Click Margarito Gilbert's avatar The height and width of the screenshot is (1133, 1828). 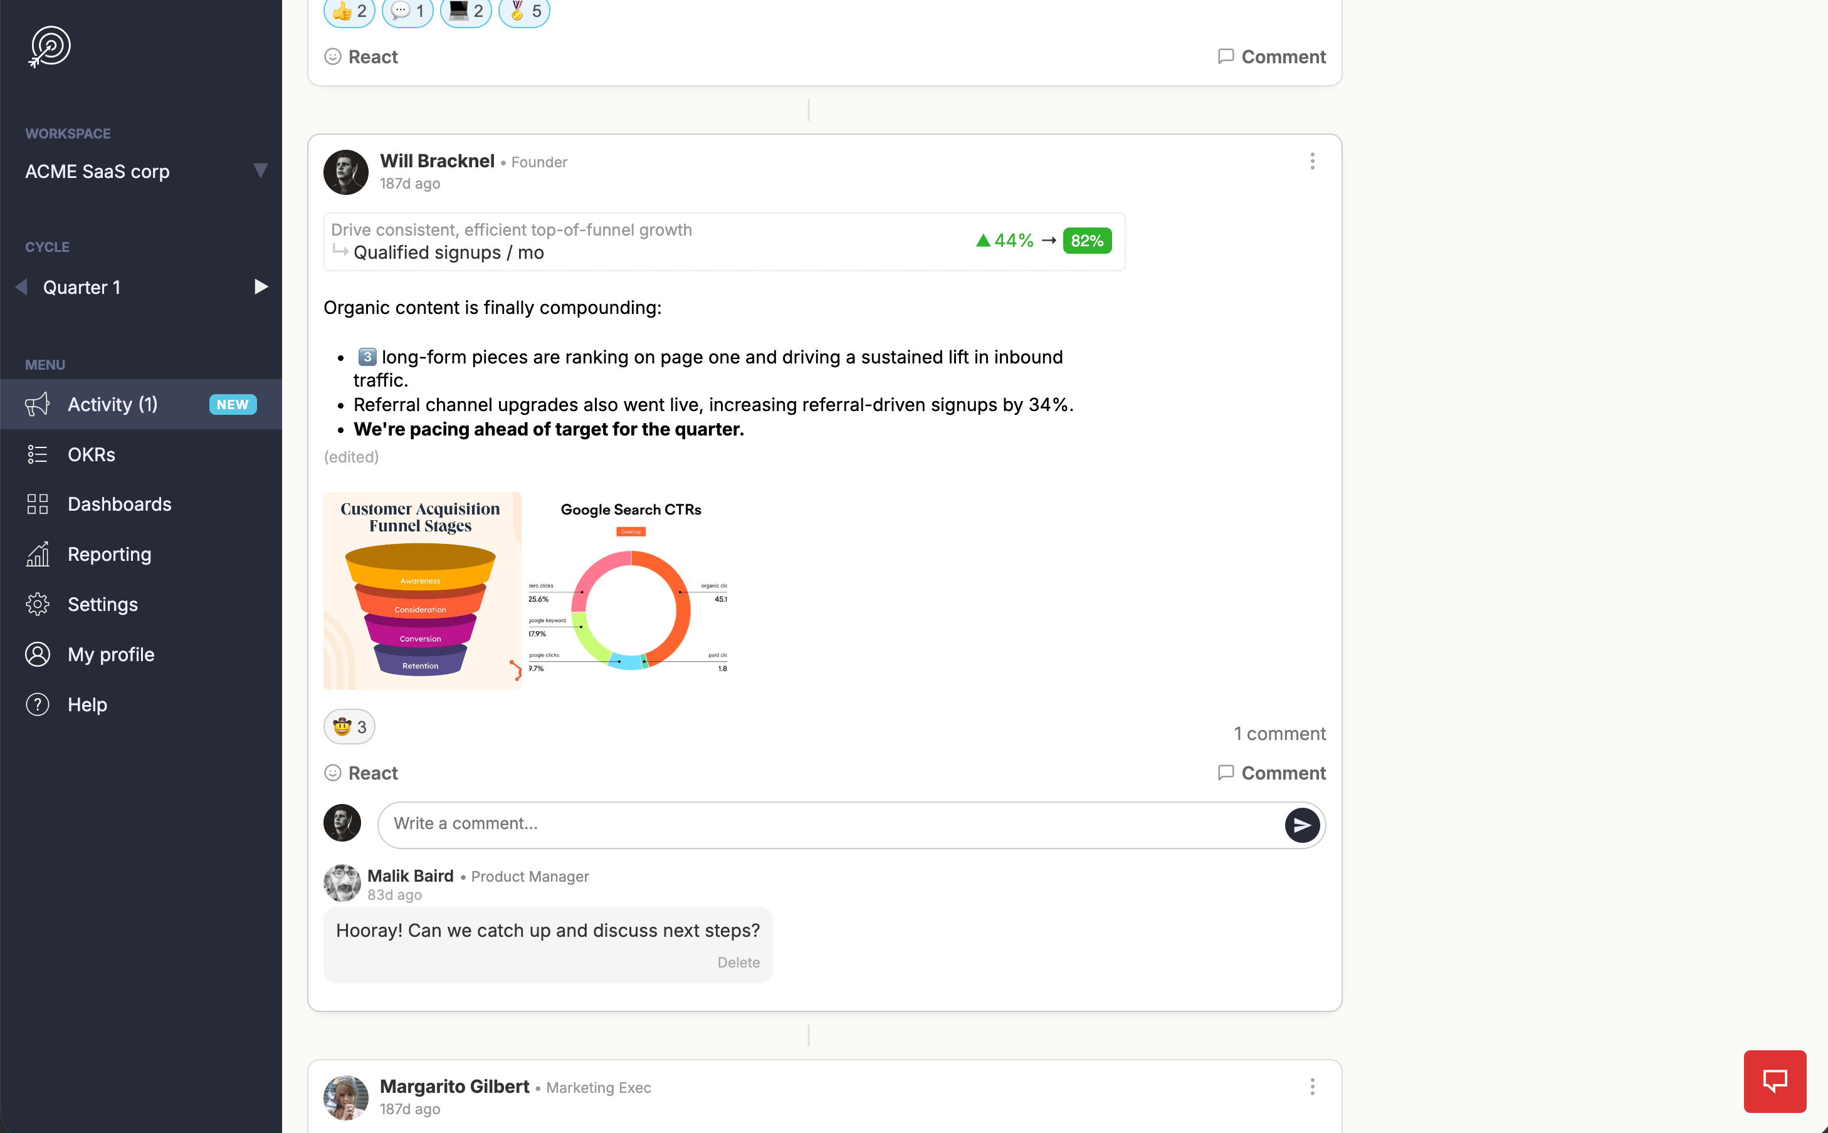click(345, 1098)
